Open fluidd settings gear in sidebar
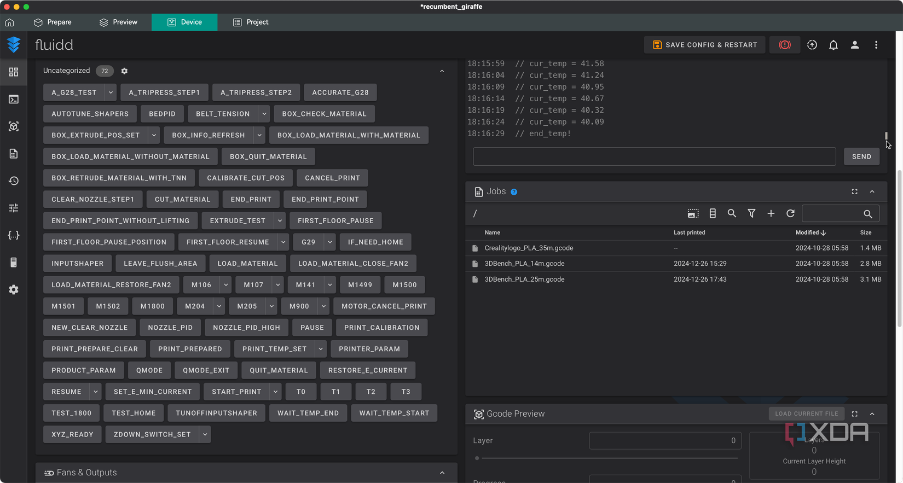The image size is (903, 483). coord(14,289)
